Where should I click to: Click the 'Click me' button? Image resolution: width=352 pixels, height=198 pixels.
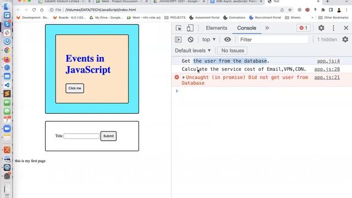(x=75, y=88)
